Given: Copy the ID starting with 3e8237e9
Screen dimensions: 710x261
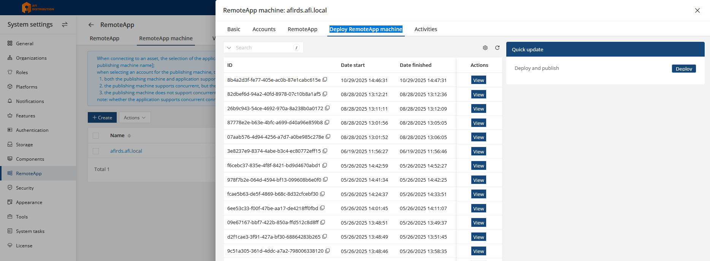Looking at the screenshot, I should click(x=325, y=151).
